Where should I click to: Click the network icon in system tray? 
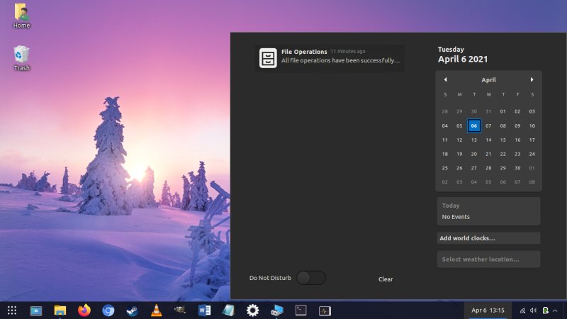click(522, 310)
